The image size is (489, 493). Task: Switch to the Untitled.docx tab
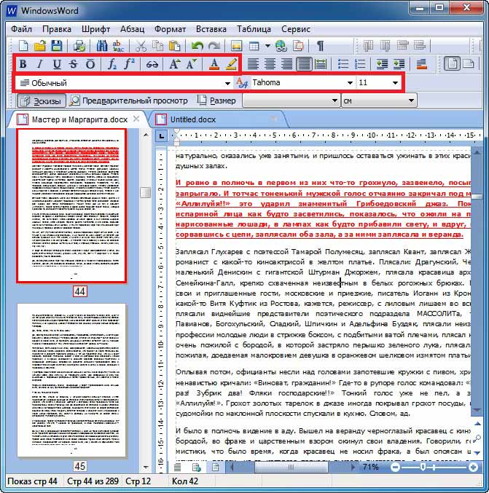point(217,119)
